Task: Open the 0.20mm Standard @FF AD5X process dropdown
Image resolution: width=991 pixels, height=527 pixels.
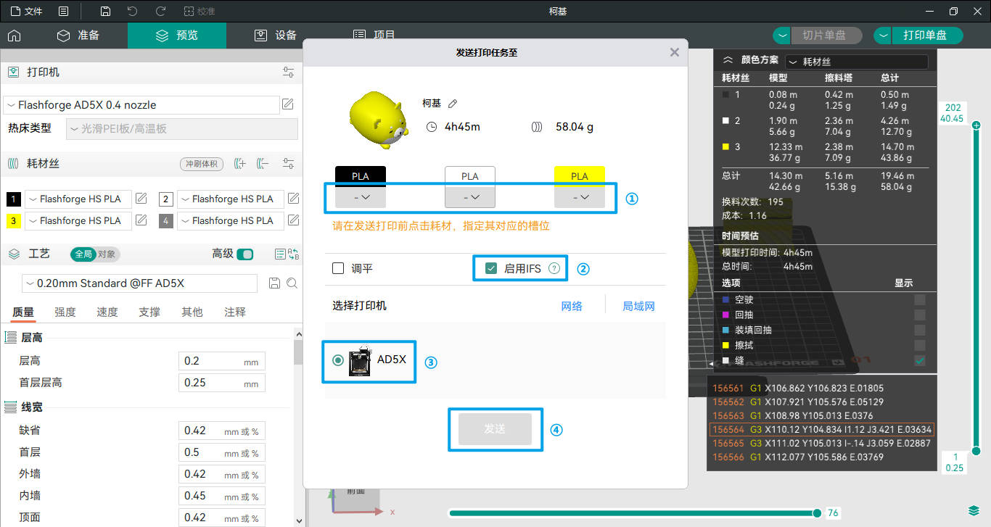Action: pos(139,283)
